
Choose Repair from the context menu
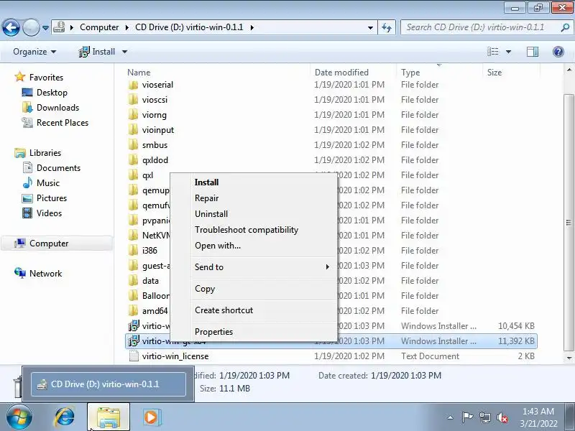pyautogui.click(x=254, y=198)
